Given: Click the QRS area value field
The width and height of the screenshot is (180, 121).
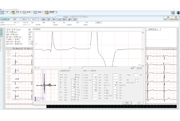Looking at the screenshot, I should 115,85.
